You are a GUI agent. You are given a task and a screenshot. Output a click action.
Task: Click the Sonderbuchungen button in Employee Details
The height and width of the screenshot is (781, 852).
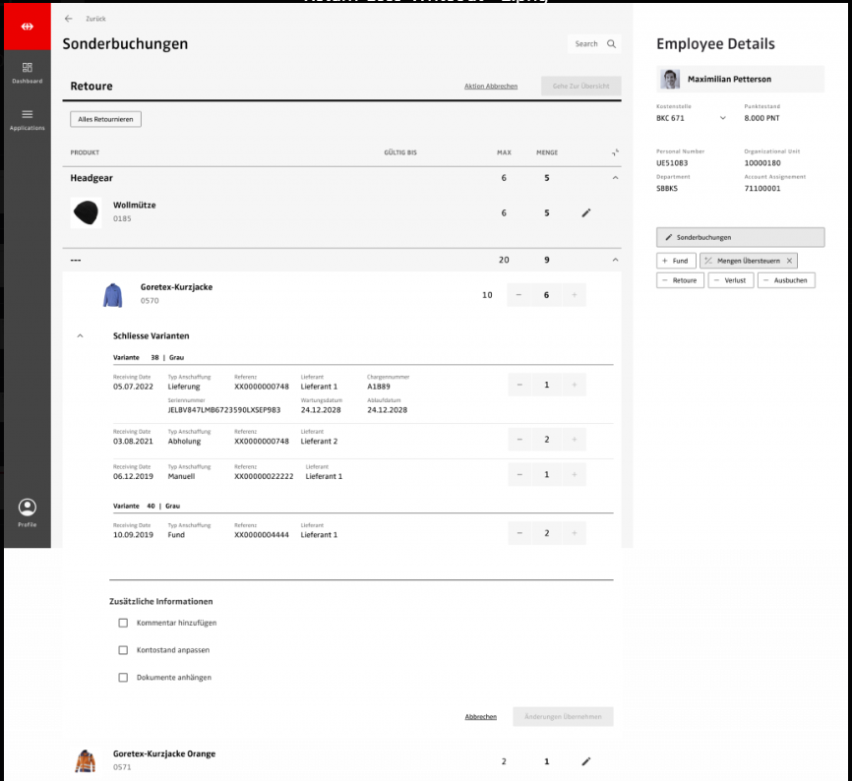tap(740, 237)
